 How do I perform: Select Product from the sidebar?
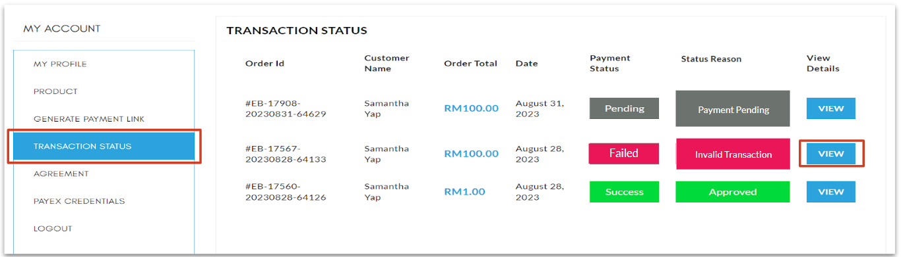coord(55,91)
